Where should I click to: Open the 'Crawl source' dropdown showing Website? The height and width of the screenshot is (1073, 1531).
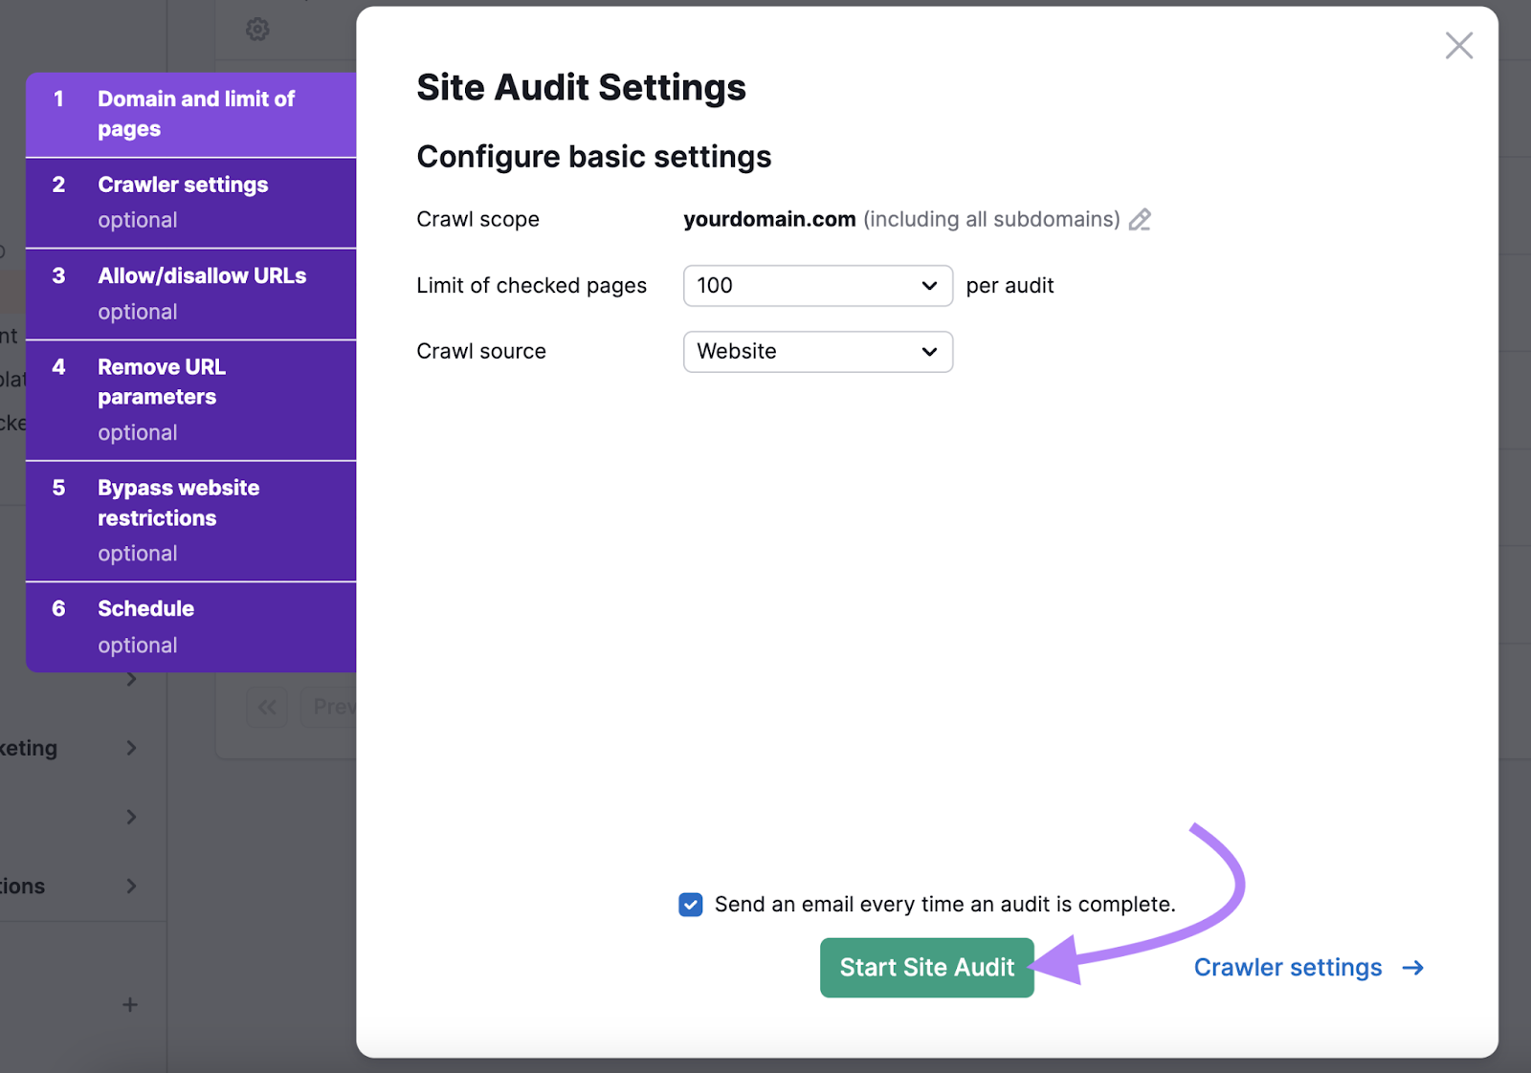pos(817,351)
